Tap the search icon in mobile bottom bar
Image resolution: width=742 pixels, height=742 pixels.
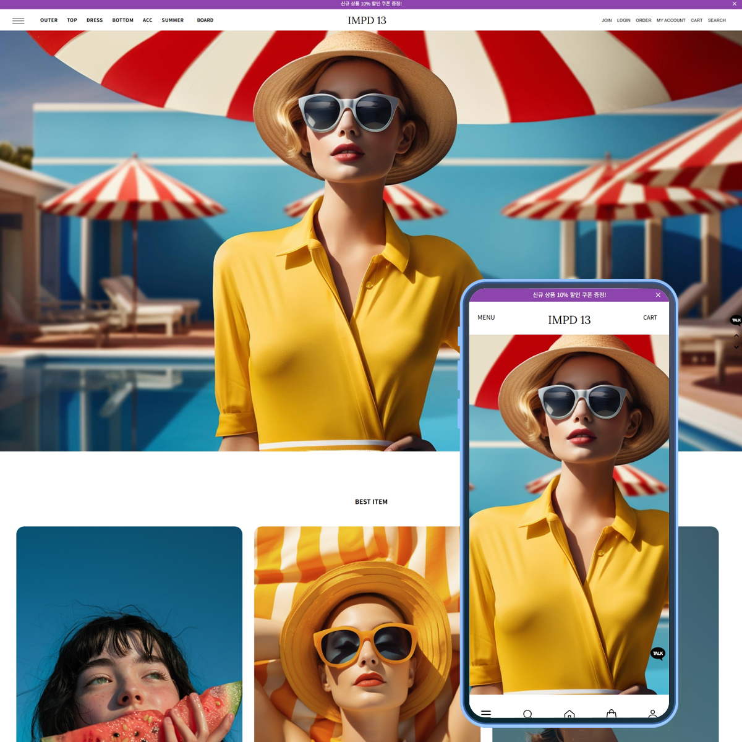pyautogui.click(x=527, y=714)
